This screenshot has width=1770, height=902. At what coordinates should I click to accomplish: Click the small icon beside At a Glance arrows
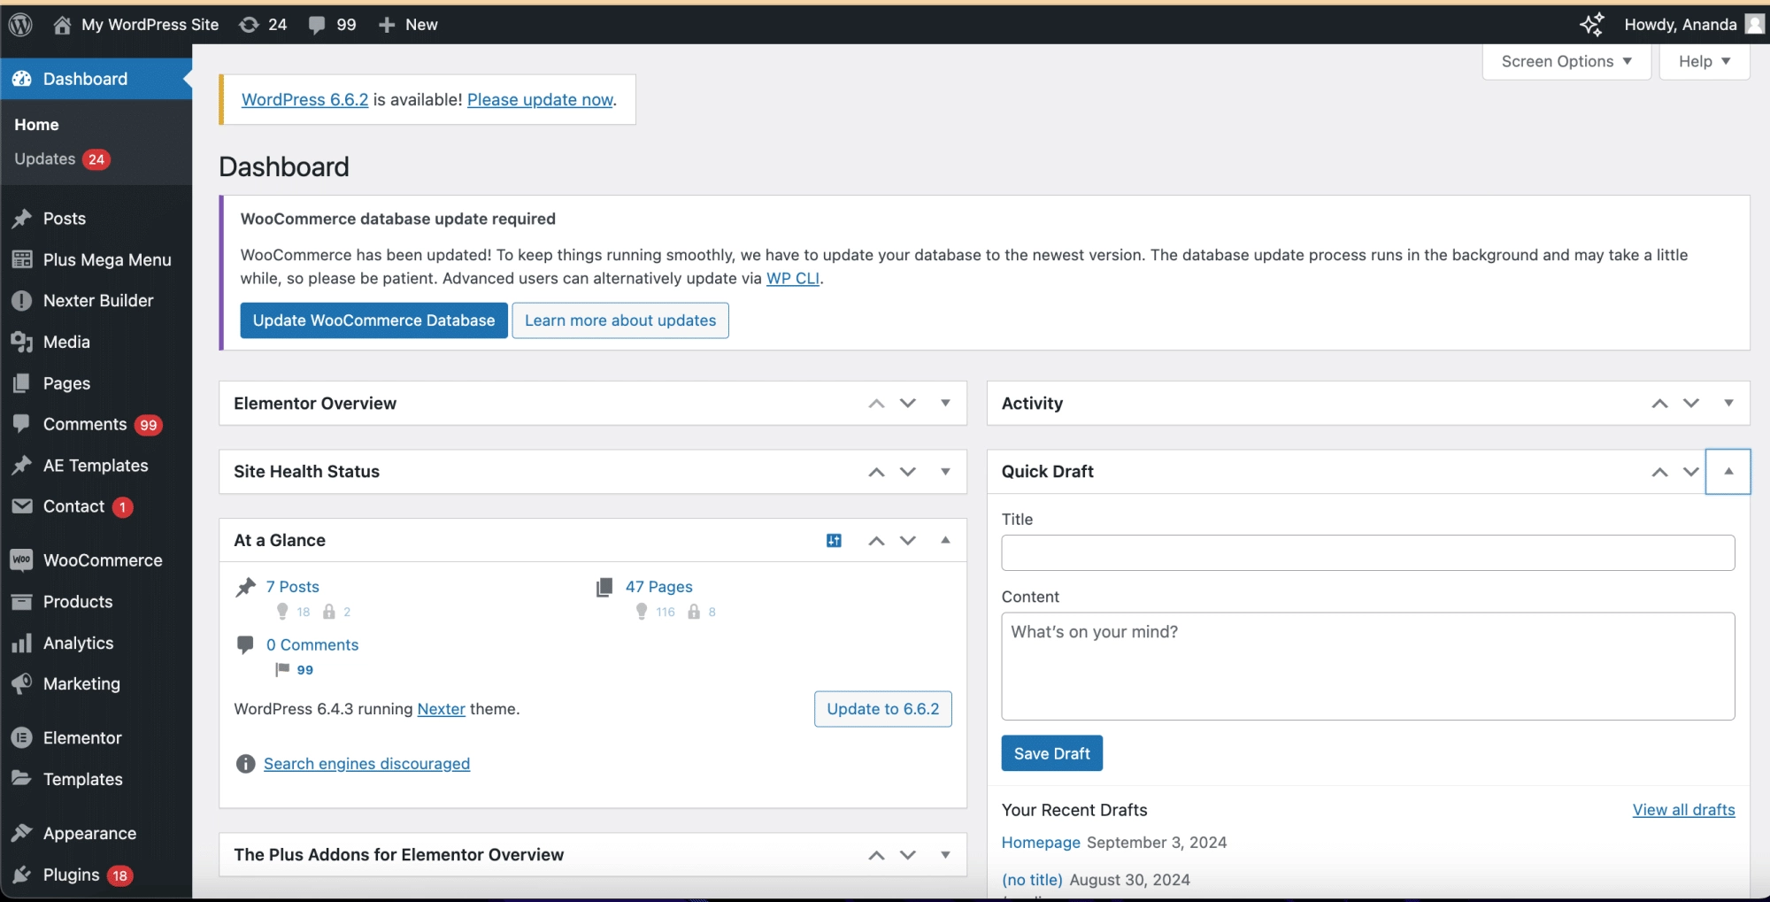click(x=833, y=540)
